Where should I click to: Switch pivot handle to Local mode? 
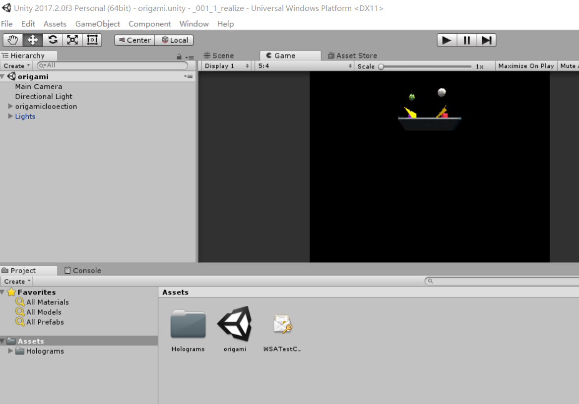click(x=174, y=40)
